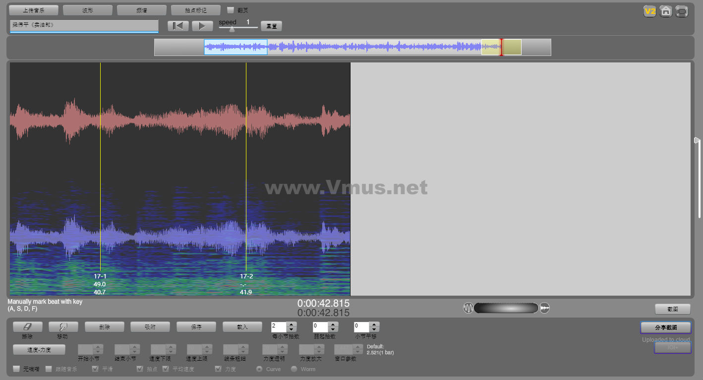Click the expanded waveform icon right of zoom bar
The height and width of the screenshot is (380, 703).
[545, 308]
